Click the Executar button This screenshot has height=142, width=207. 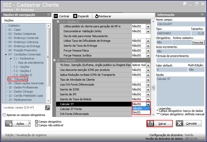(198, 43)
